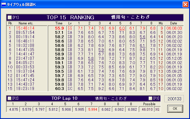This screenshot has height=119, width=190.
Task: Select top lap value 5.906
Action: [66, 110]
